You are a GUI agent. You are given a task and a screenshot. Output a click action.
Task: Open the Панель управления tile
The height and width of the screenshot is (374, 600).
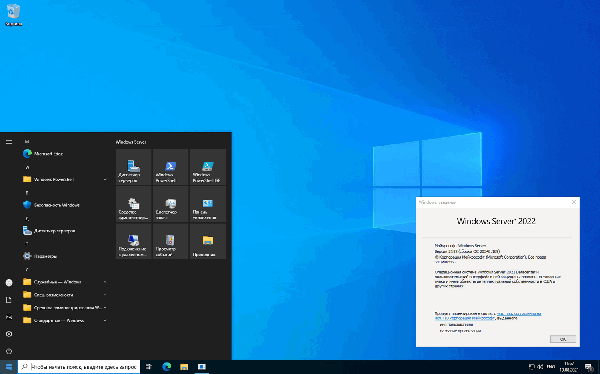[x=208, y=204]
